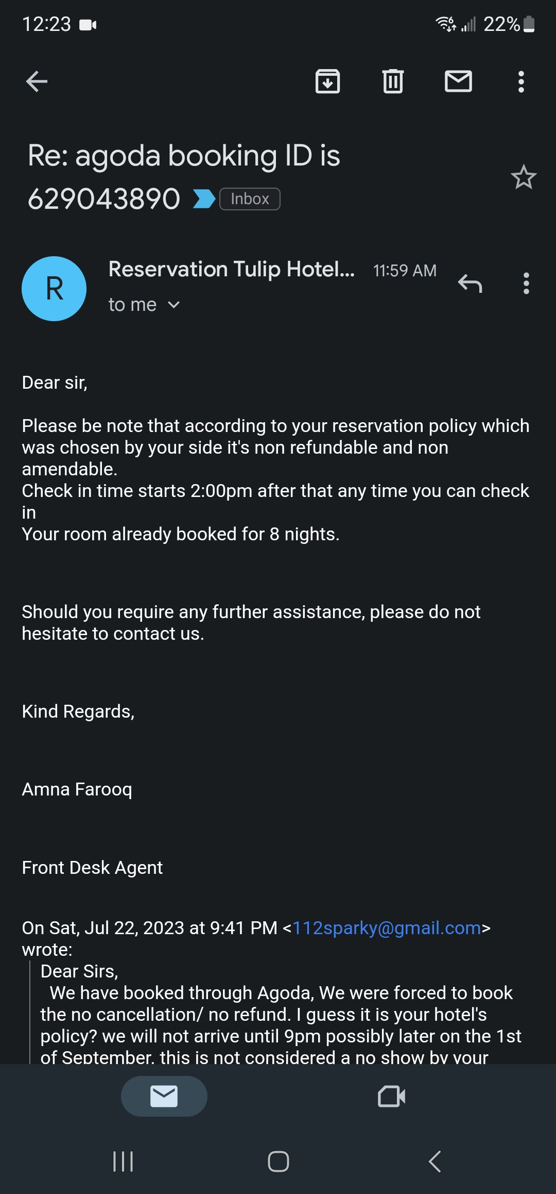Switch to the Meet video tab
This screenshot has width=556, height=1194.
click(391, 1096)
